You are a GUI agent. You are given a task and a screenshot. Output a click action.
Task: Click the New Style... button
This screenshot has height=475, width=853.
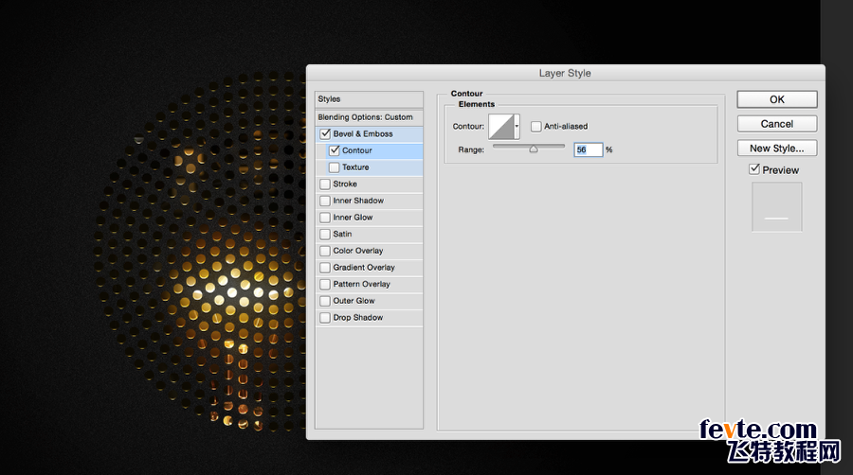pos(777,149)
